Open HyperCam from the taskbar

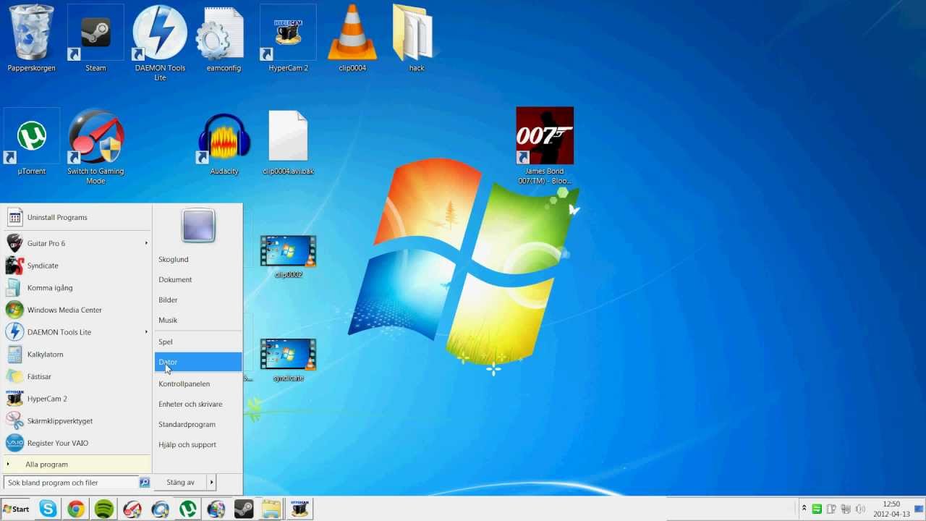coord(300,509)
